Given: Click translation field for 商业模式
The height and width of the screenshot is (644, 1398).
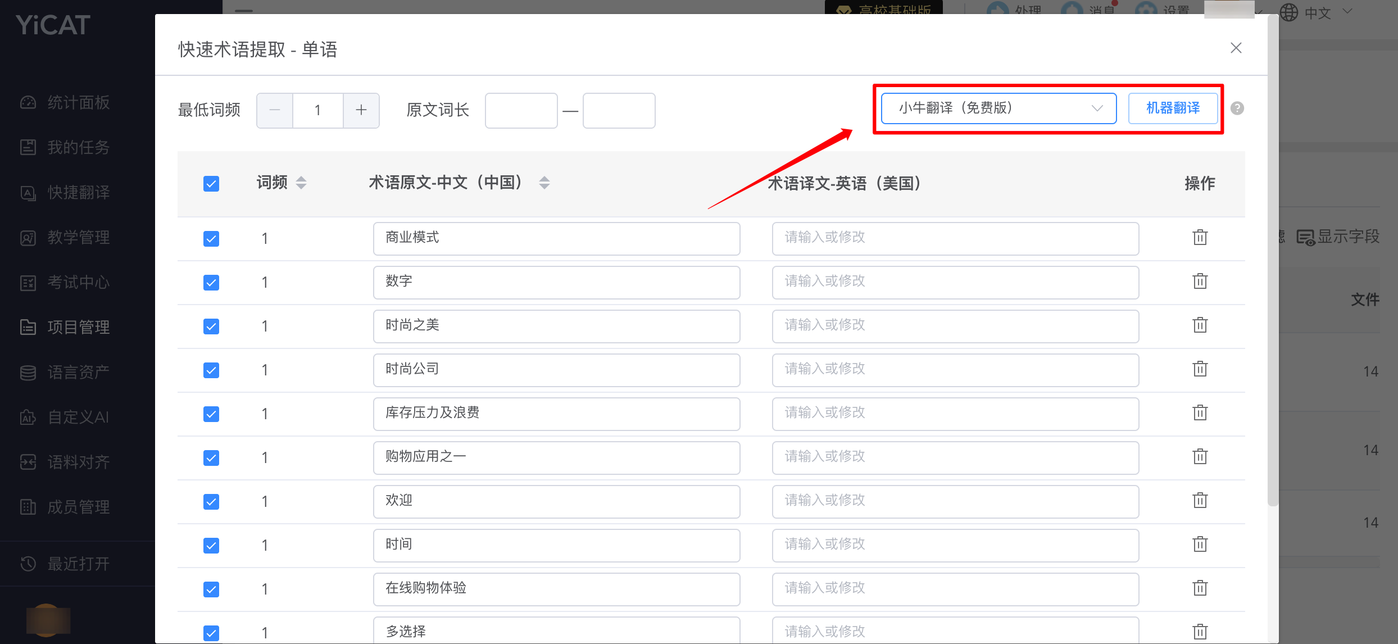Looking at the screenshot, I should (955, 238).
